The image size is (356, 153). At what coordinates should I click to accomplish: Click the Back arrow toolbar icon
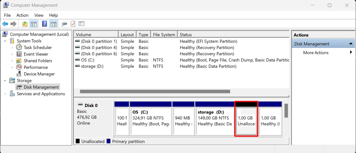(x=5, y=24)
